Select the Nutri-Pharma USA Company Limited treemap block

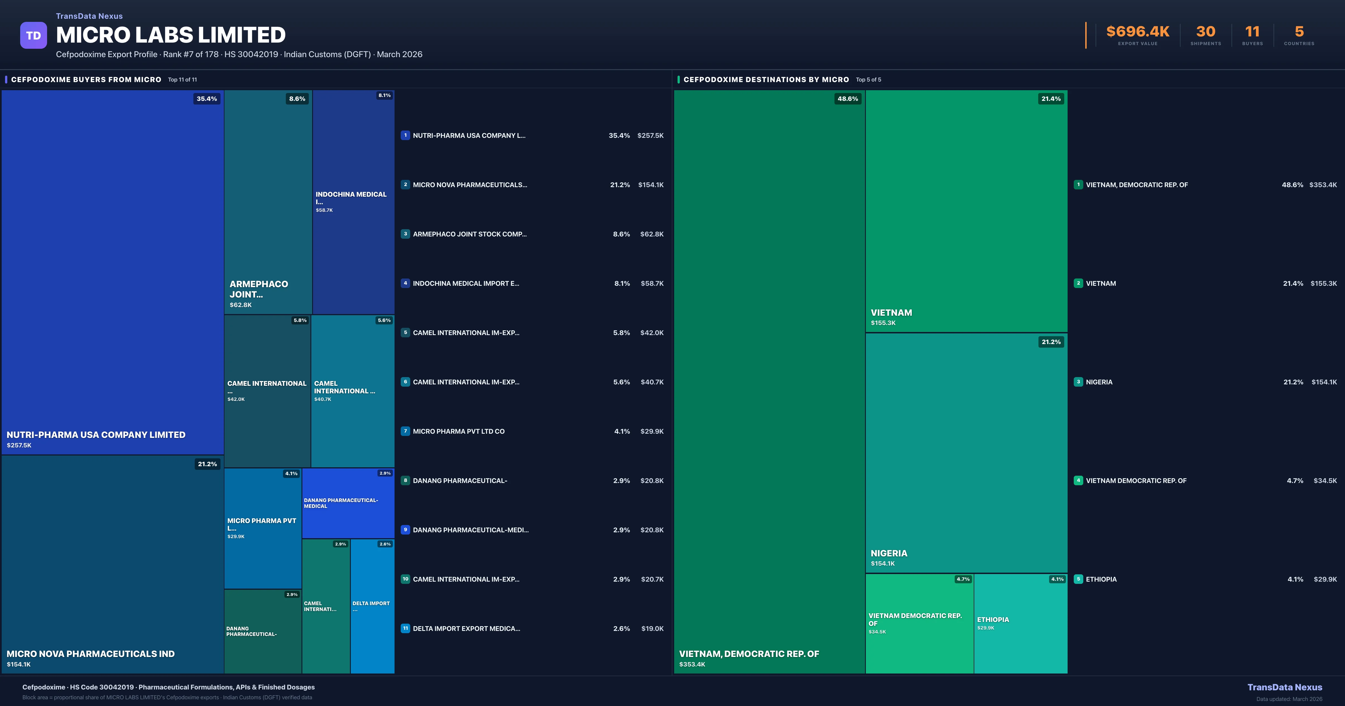(112, 271)
